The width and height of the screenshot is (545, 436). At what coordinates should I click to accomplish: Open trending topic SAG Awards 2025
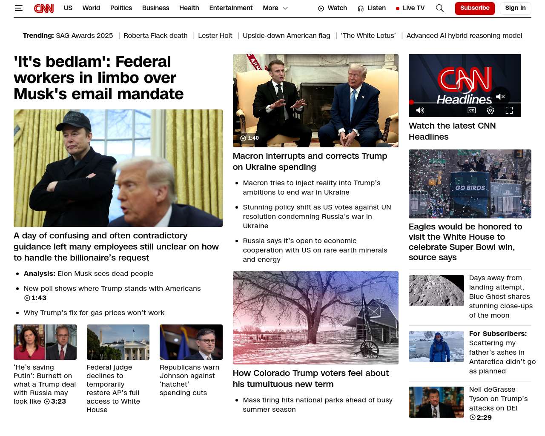click(84, 36)
